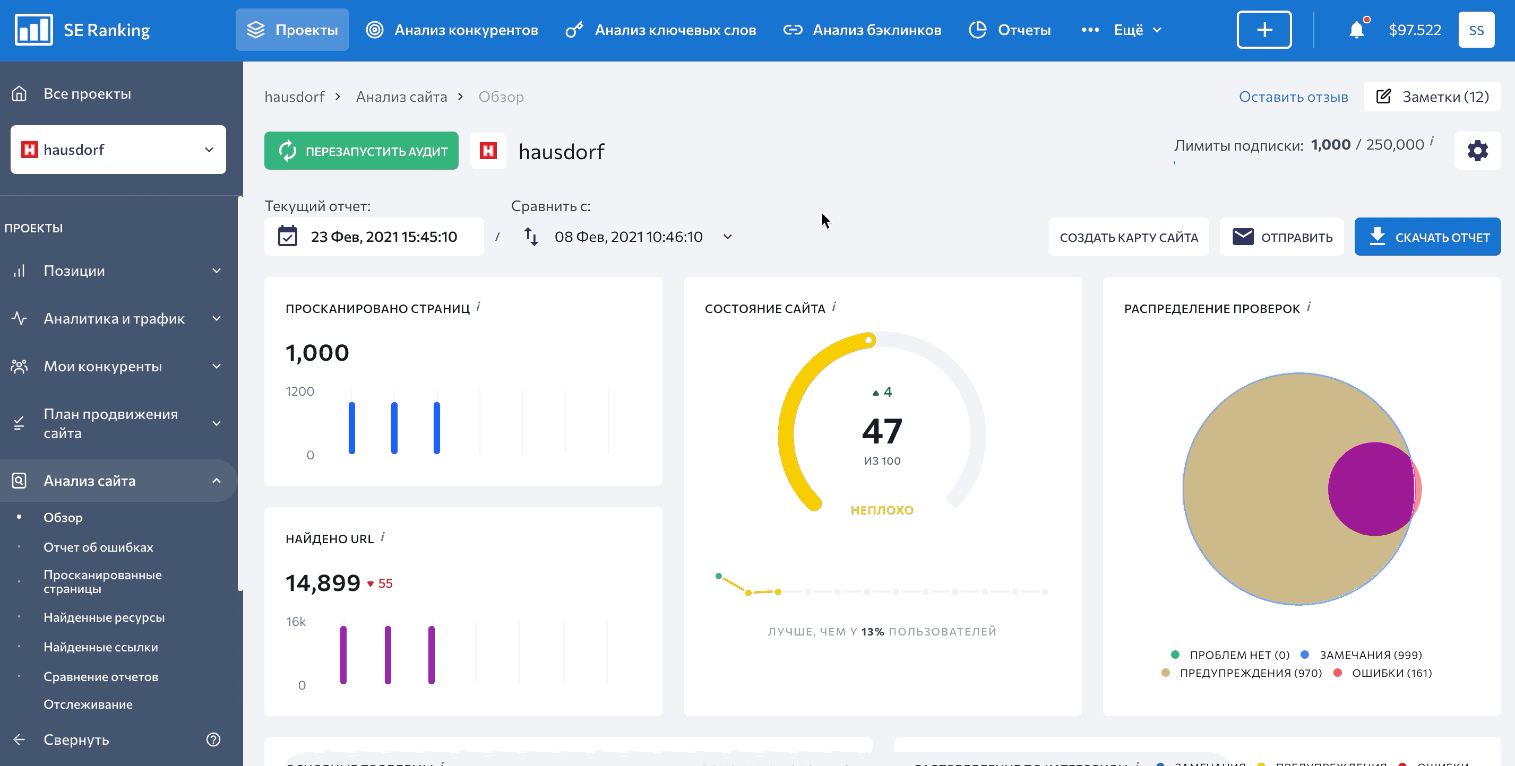Click info icon beside Найдено URL
The width and height of the screenshot is (1515, 766).
[382, 537]
